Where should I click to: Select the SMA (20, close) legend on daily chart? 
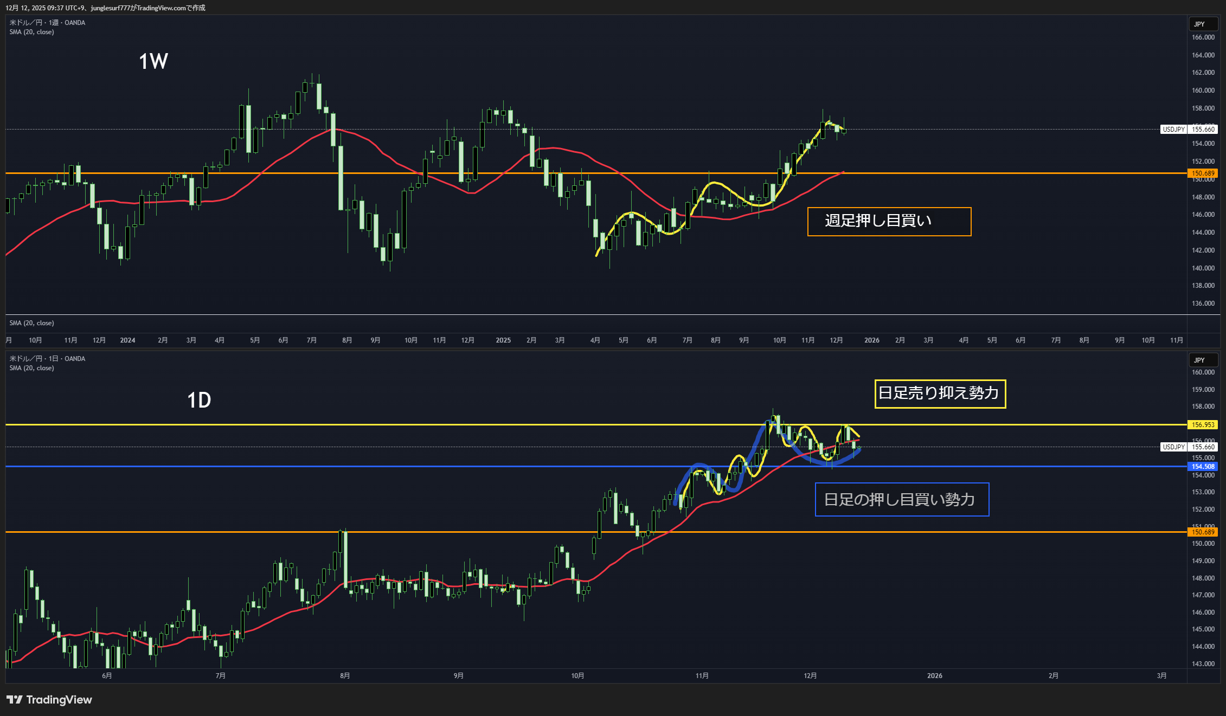31,368
